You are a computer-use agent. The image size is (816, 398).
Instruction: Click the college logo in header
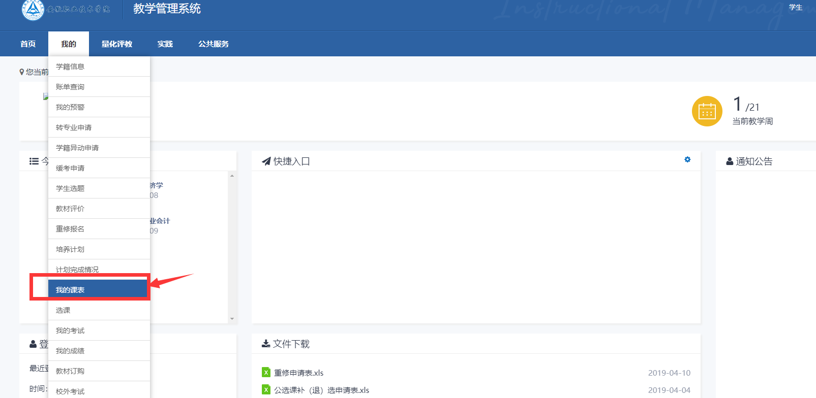point(33,9)
